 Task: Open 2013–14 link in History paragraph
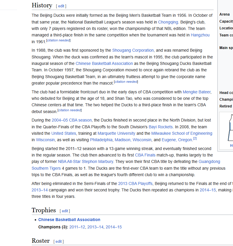(39, 190)
